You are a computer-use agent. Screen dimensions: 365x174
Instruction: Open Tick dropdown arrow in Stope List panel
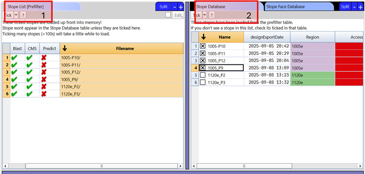coord(16,15)
